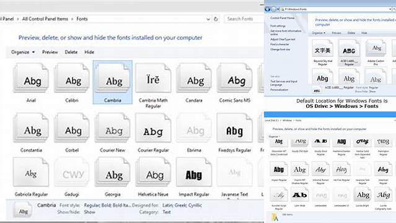Select the Informal Roman Regular font
396x223 pixels.
click(320, 169)
